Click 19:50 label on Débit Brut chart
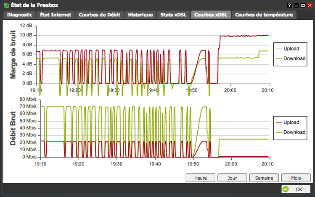The width and height of the screenshot is (315, 197). point(193,164)
